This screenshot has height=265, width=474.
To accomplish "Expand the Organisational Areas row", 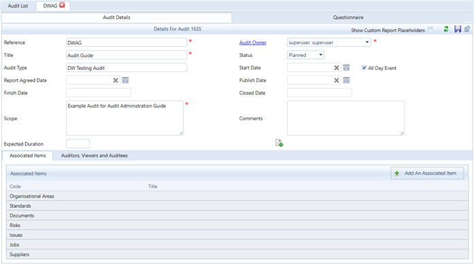I will click(237, 196).
